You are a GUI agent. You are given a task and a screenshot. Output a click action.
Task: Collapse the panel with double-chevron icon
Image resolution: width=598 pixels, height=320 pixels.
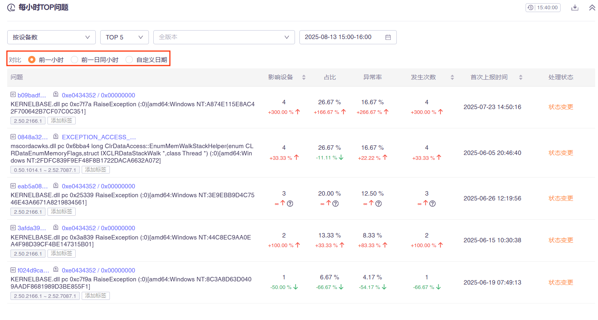tap(592, 8)
